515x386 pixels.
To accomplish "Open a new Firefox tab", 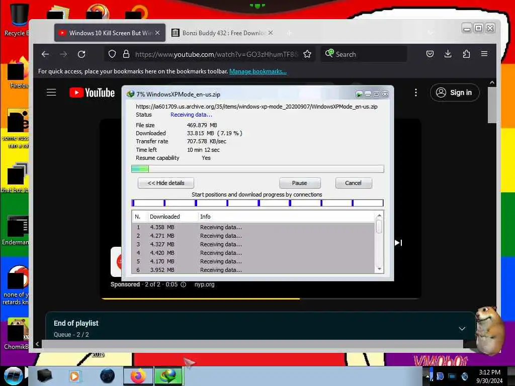I will (289, 33).
